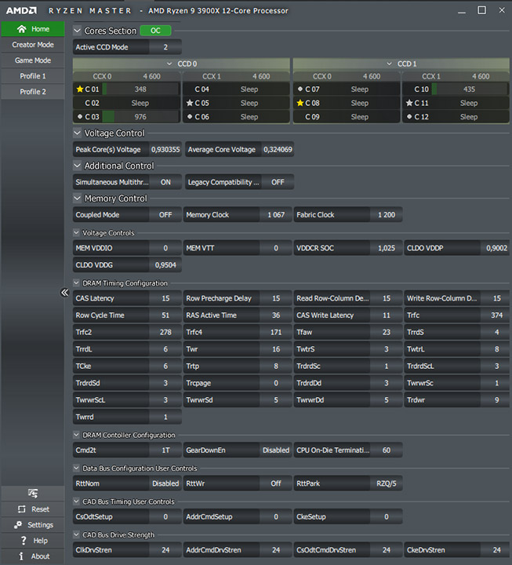This screenshot has height=565, width=512.
Task: Open Profile 1
Action: [x=33, y=76]
